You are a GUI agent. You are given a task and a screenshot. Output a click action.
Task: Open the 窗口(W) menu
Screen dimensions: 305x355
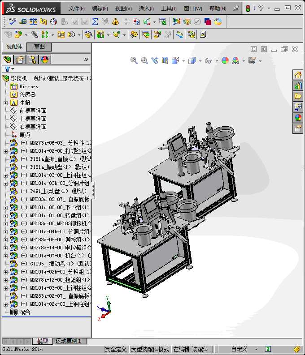click(x=193, y=9)
